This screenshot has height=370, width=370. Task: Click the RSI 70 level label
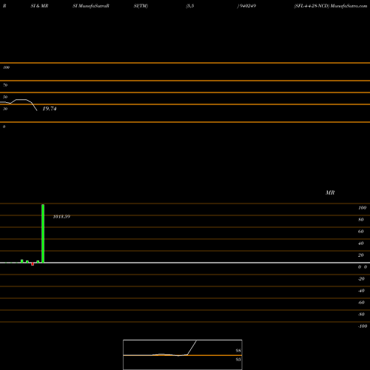pyautogui.click(x=5, y=85)
